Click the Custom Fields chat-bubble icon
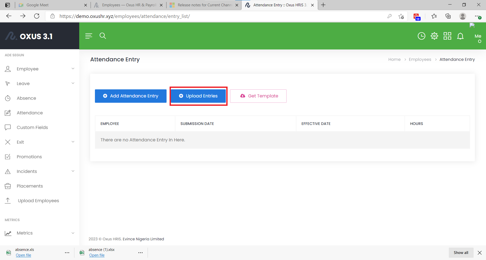The height and width of the screenshot is (260, 486). [8, 127]
